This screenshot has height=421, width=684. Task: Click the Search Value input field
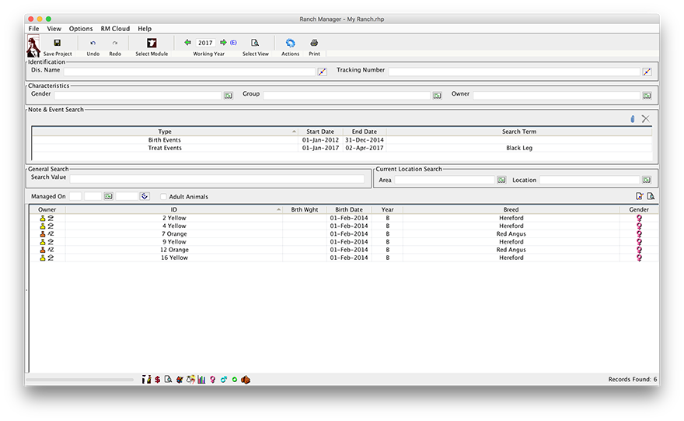(x=217, y=180)
